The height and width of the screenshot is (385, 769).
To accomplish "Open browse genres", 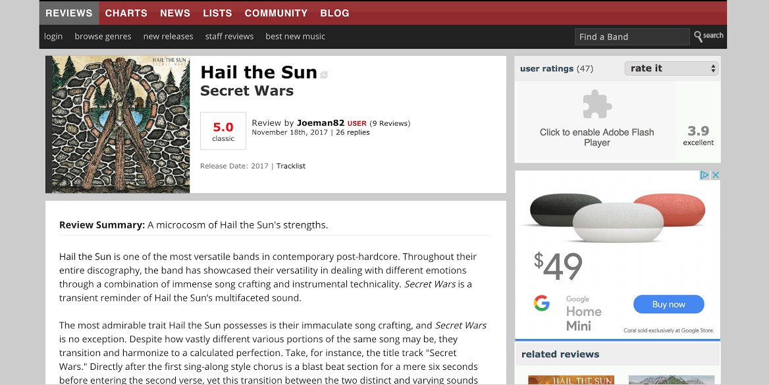I will 103,36.
